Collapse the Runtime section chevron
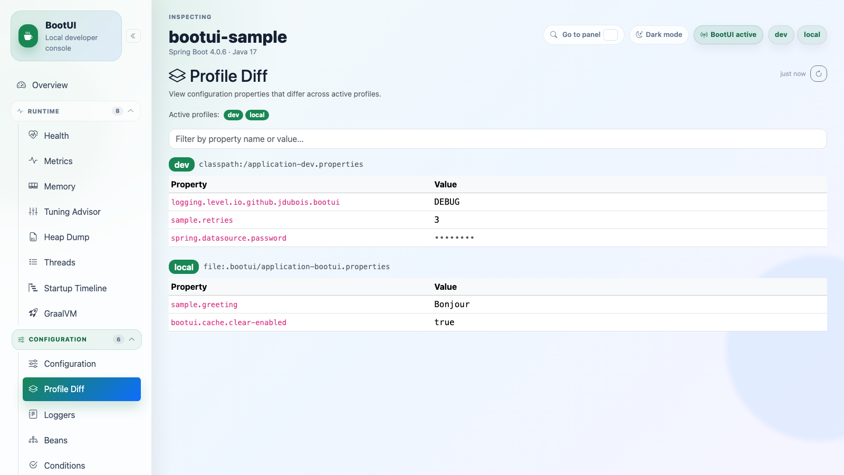Screen dimensions: 844x475 131,111
